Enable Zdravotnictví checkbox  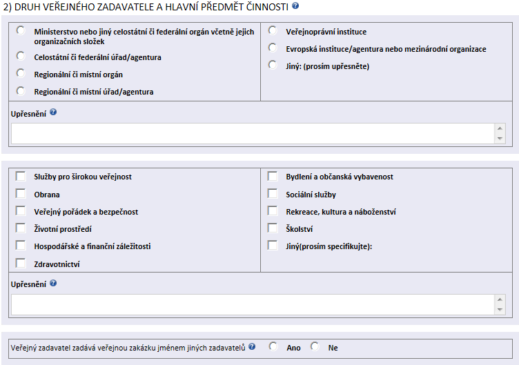coord(21,263)
